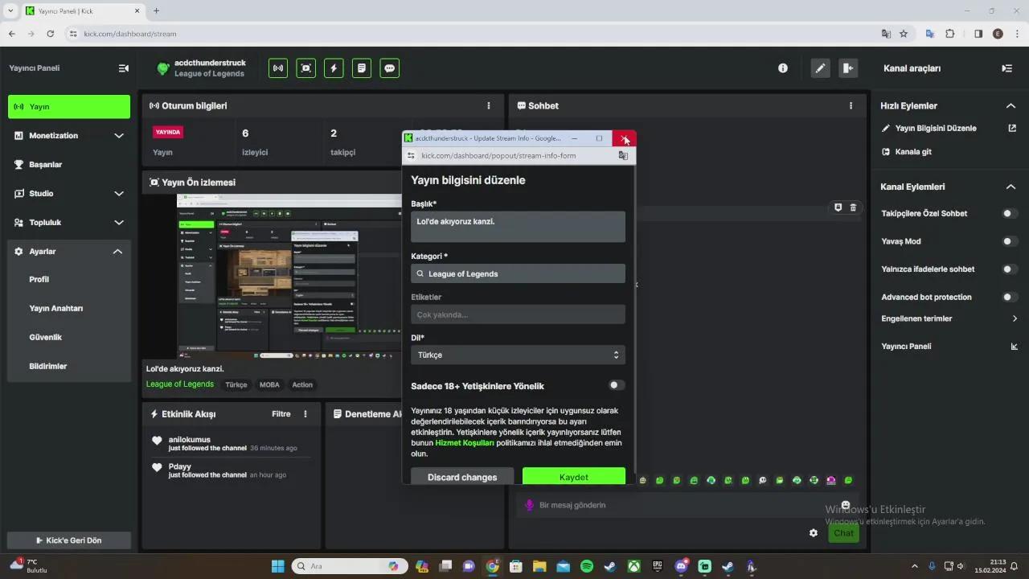This screenshot has width=1029, height=579.
Task: Click the chat settings gear icon
Action: (x=814, y=532)
